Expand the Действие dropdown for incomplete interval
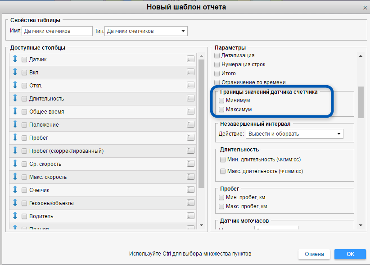Screen dimensions: 370x265 tap(294, 134)
